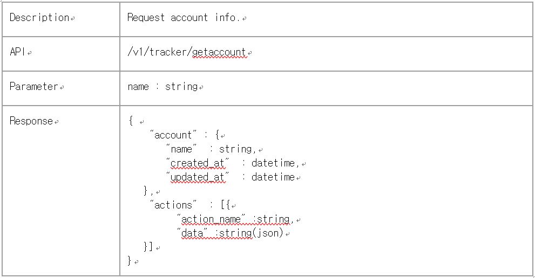This screenshot has width=535, height=278.
Task: Click the opening brace of response
Action: (x=131, y=121)
